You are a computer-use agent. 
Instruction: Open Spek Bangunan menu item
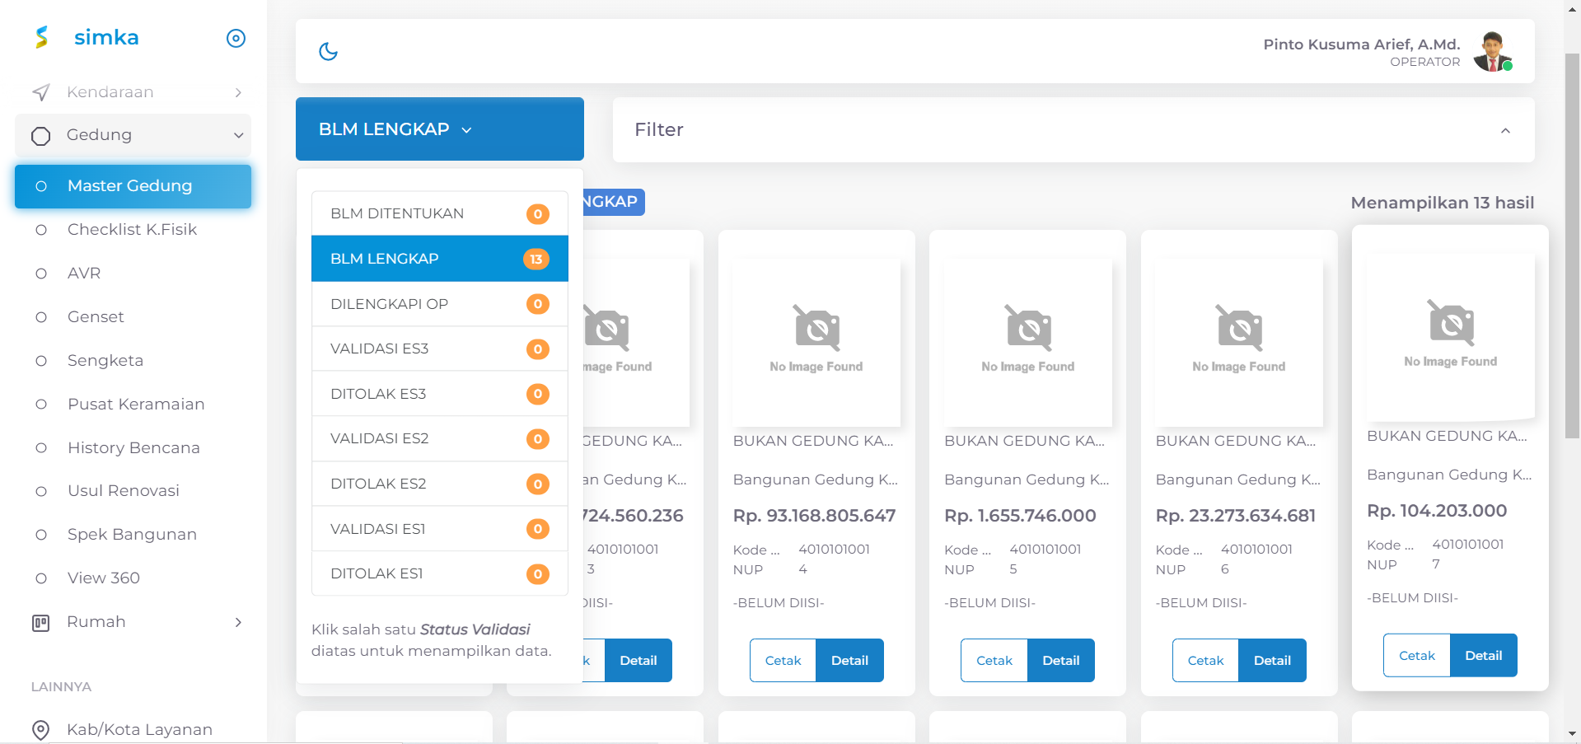pyautogui.click(x=133, y=535)
